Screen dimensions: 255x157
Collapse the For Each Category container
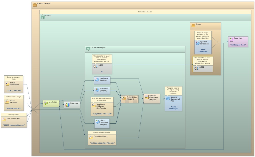pos(88,48)
